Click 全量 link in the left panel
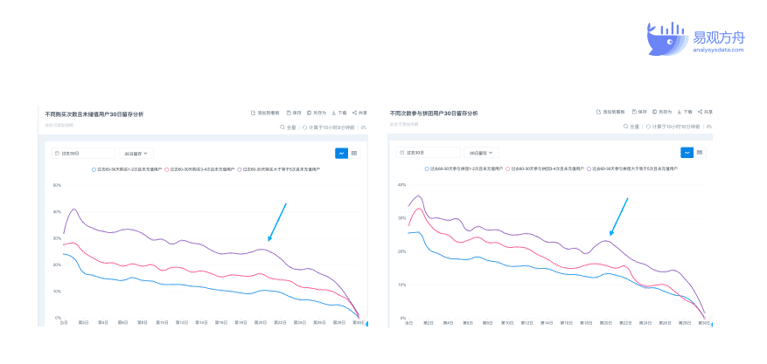The width and height of the screenshot is (767, 364). (291, 127)
